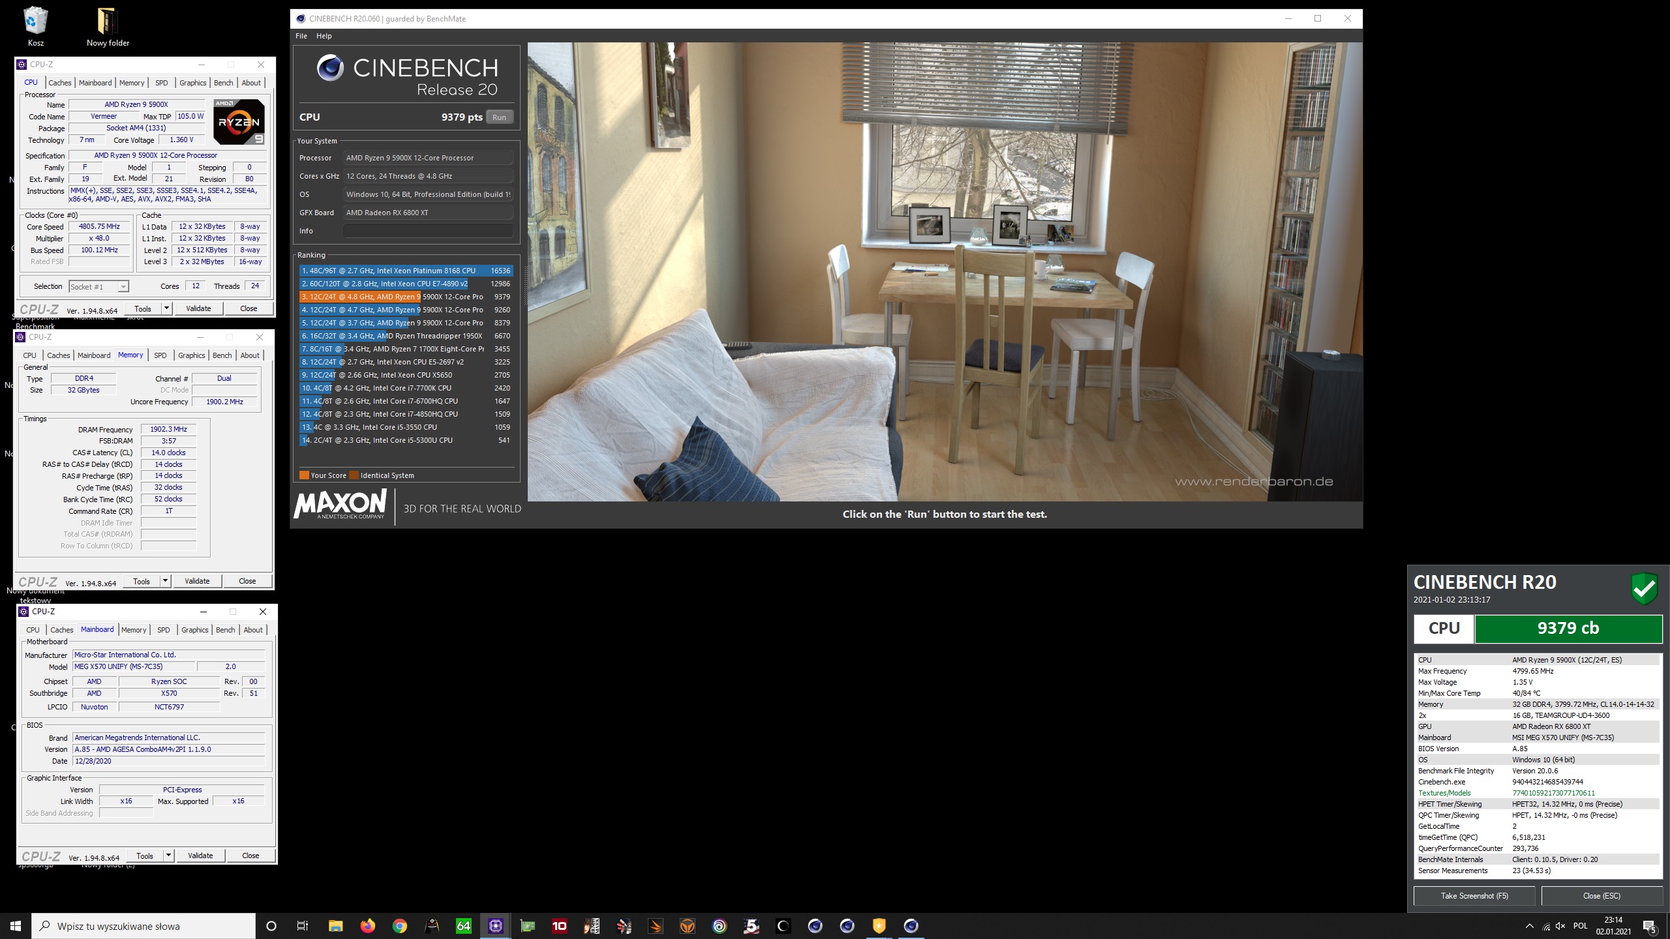Image resolution: width=1670 pixels, height=939 pixels.
Task: Open Graphics tab in middle CPU-Z window
Action: pos(192,355)
